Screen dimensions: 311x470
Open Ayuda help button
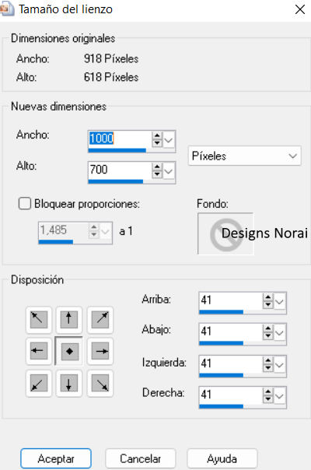pyautogui.click(x=222, y=458)
